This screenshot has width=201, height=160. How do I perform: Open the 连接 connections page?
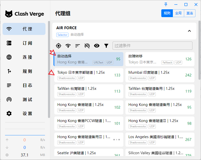24,57
